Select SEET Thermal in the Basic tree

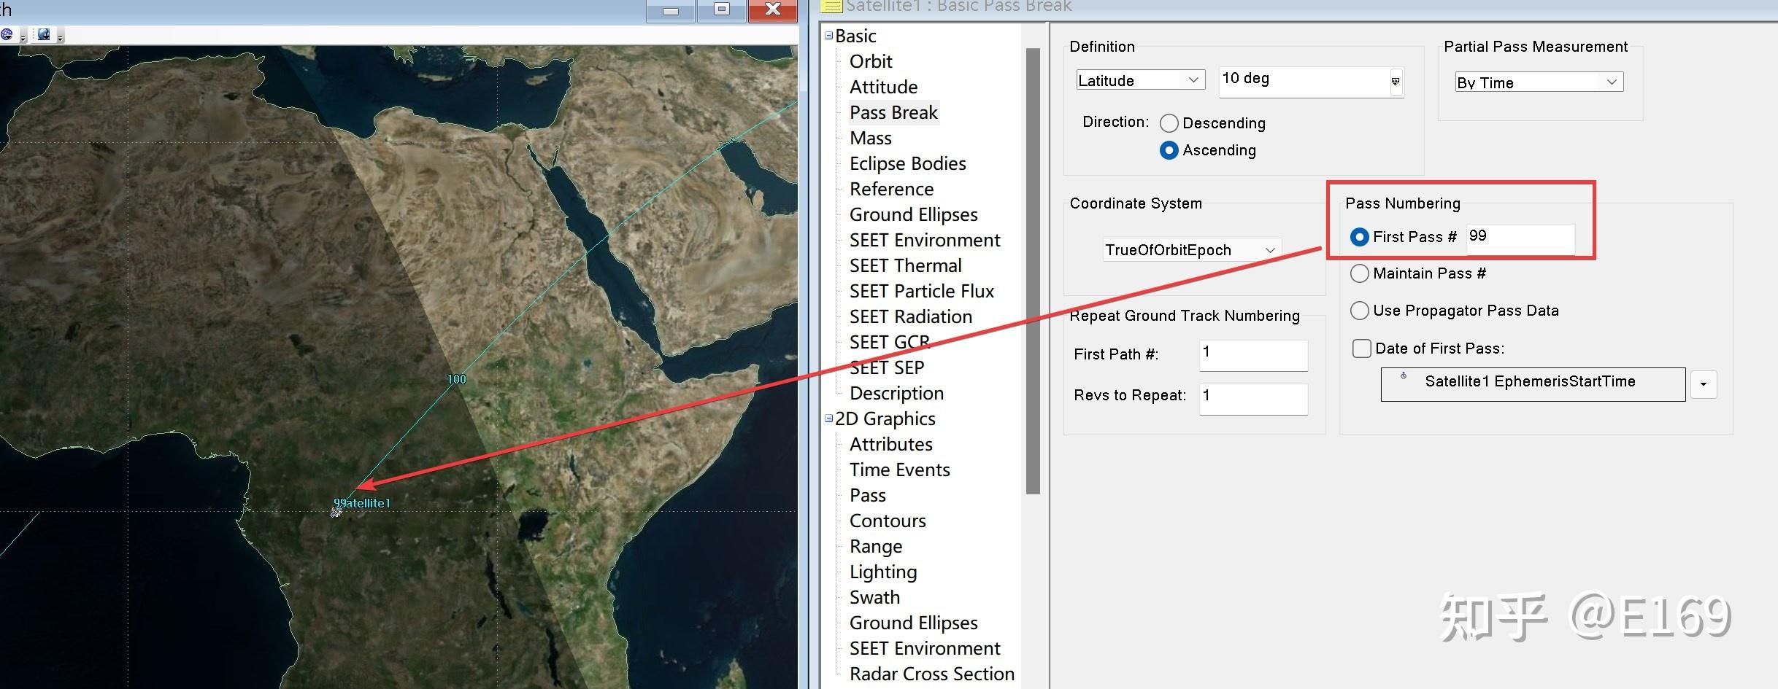(x=906, y=265)
